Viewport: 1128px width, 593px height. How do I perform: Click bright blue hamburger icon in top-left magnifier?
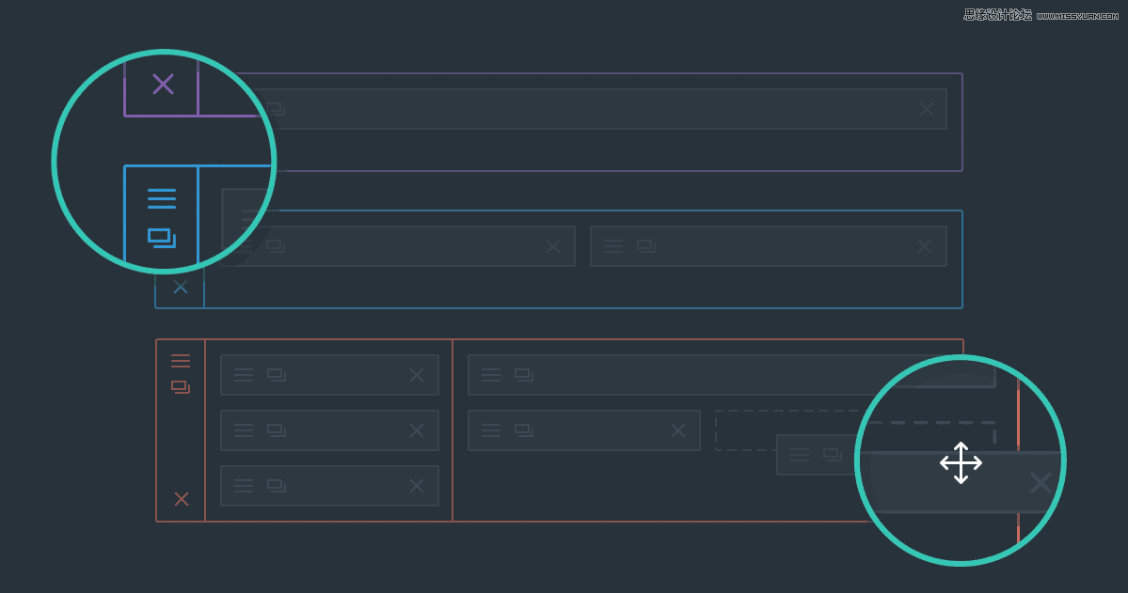[162, 198]
